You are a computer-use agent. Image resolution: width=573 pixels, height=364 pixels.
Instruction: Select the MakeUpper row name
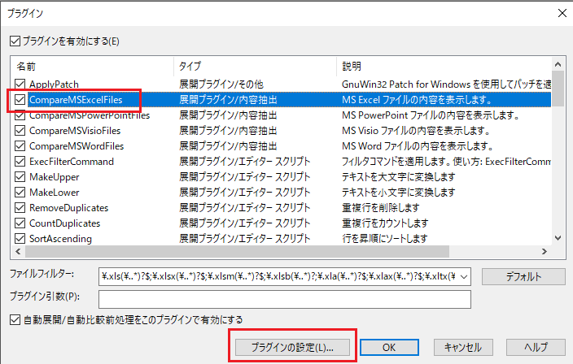pyautogui.click(x=54, y=177)
